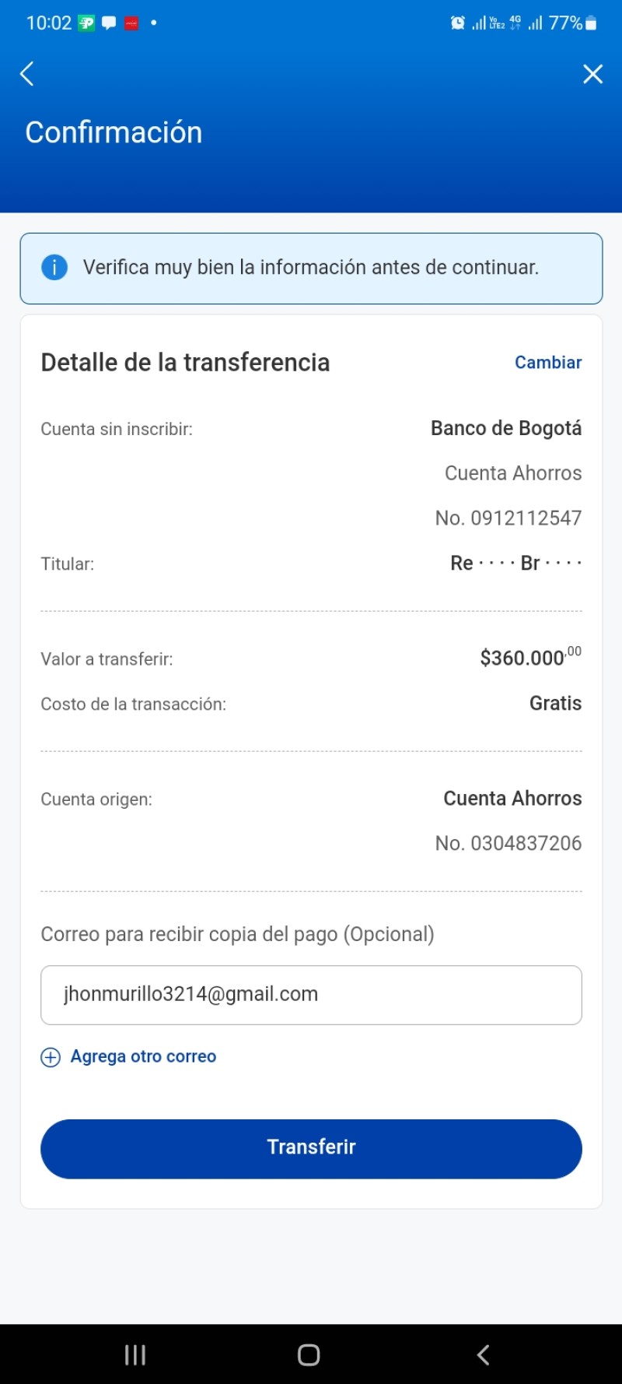622x1384 pixels.
Task: Tap the Android home button
Action: click(x=309, y=1355)
